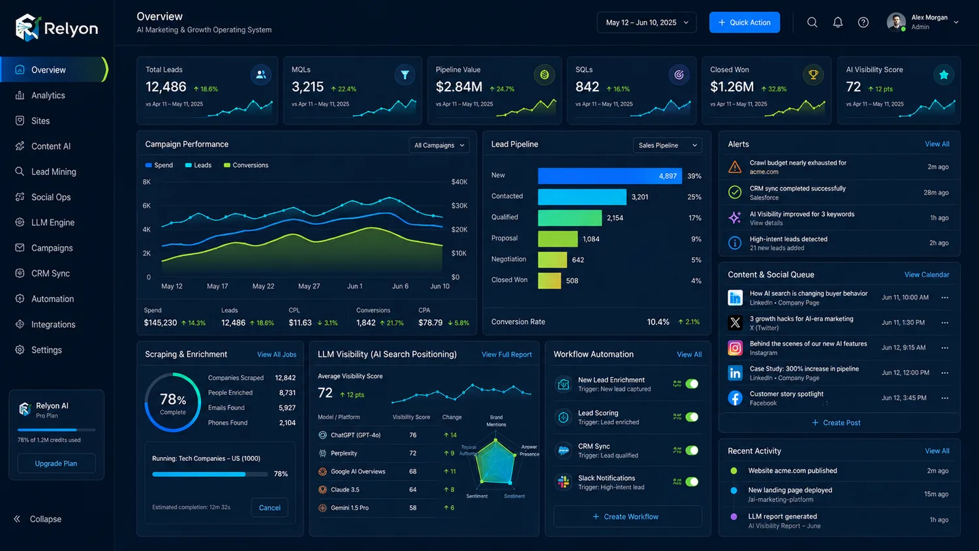Click the 78% Complete progress ring

[x=173, y=402]
